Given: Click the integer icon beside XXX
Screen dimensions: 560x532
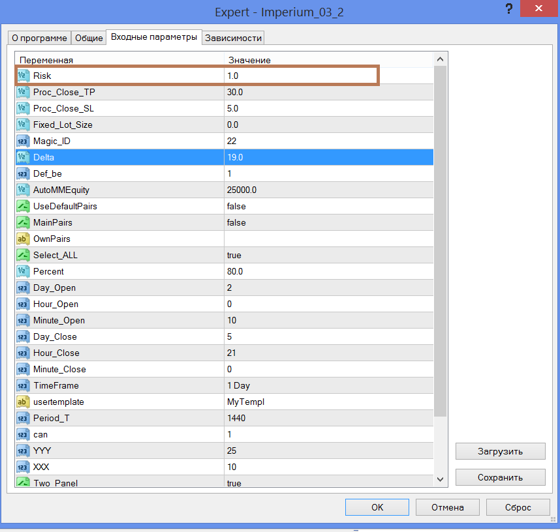Looking at the screenshot, I should [x=23, y=467].
